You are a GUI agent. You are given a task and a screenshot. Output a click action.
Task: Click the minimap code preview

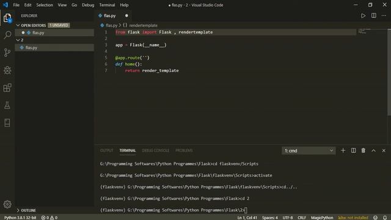(364, 31)
